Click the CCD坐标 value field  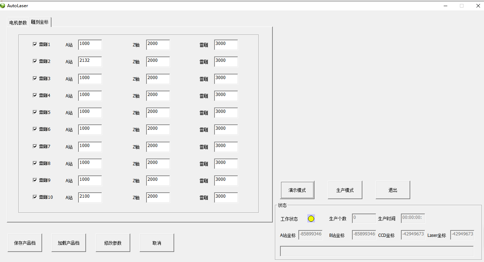[413, 235]
